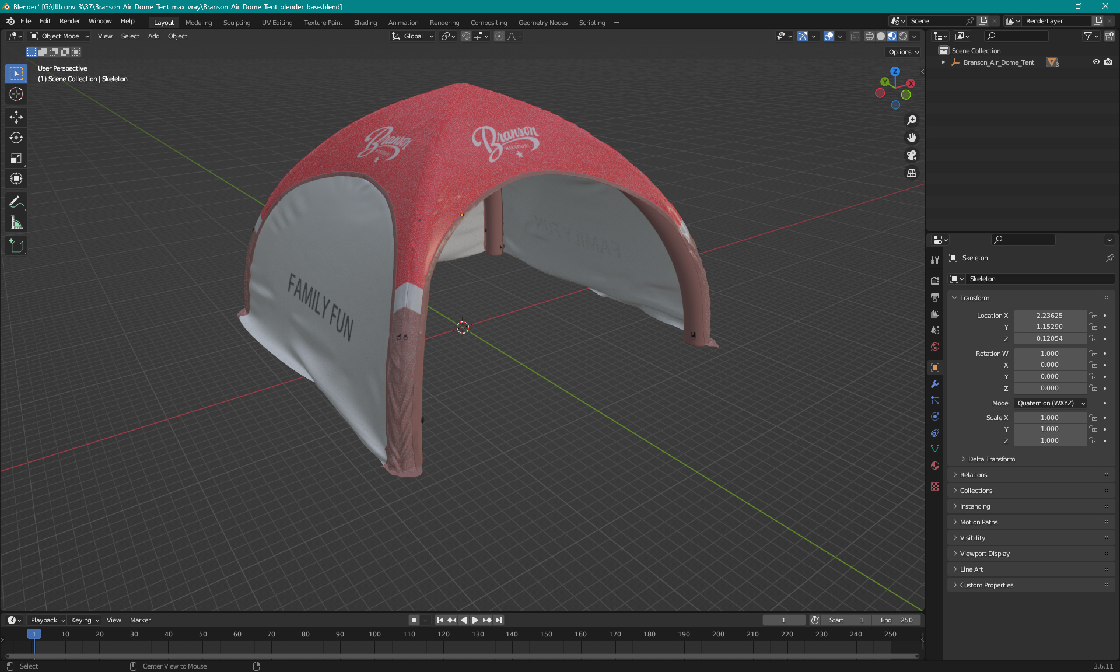Open the Tool properties tab

935,260
